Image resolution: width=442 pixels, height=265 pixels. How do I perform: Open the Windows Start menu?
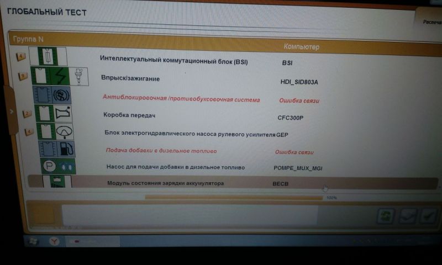(30, 241)
